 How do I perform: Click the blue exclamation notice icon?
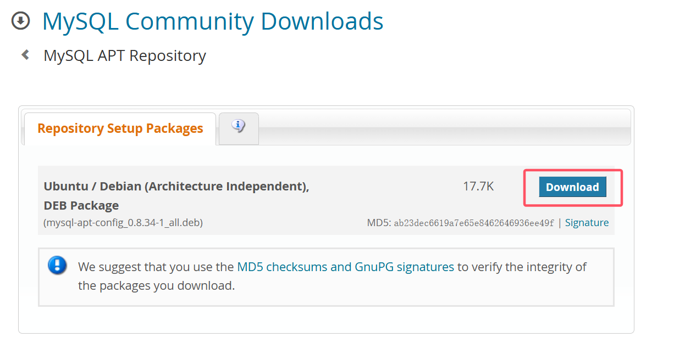(x=57, y=266)
